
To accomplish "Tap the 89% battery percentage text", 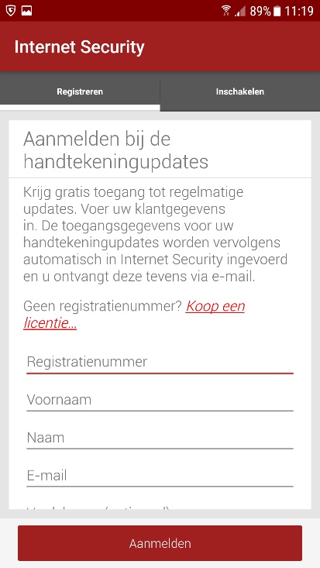I will coord(260,11).
